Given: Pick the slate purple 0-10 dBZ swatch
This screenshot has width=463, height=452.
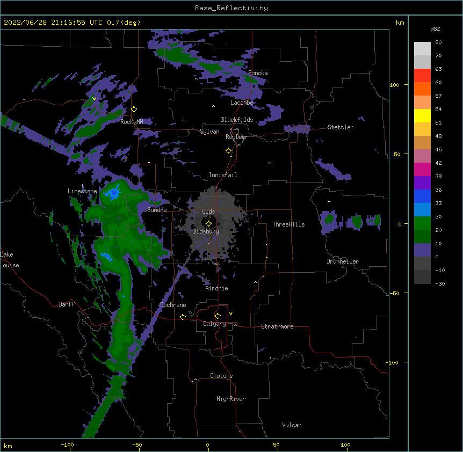Looking at the screenshot, I should click(x=422, y=250).
